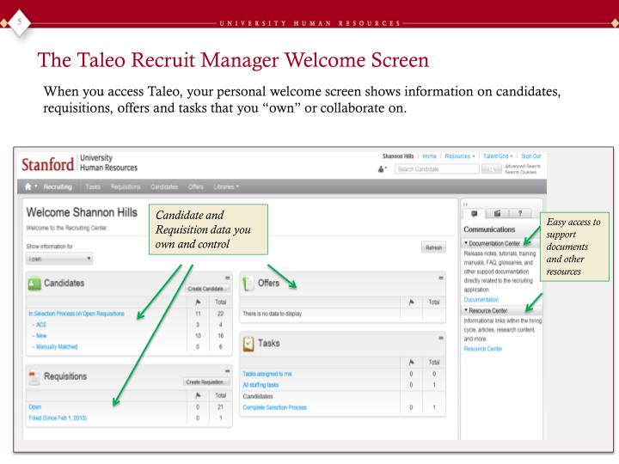Screen dimensions: 619x464
Task: Click the home icon in navigation bar
Action: [28, 186]
